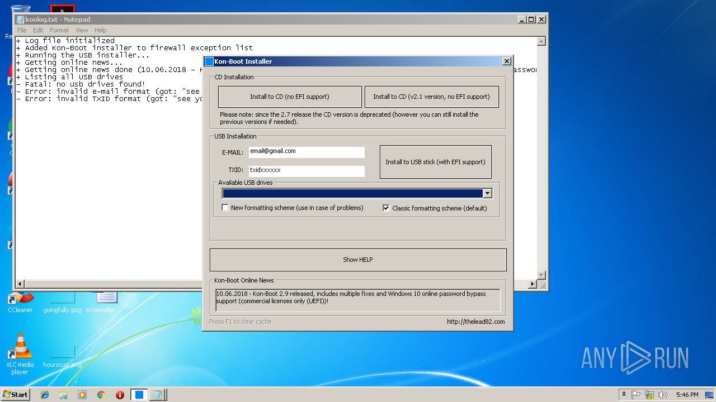The image size is (716, 402).
Task: Open the File Explorer taskbar icon
Action: click(63, 395)
